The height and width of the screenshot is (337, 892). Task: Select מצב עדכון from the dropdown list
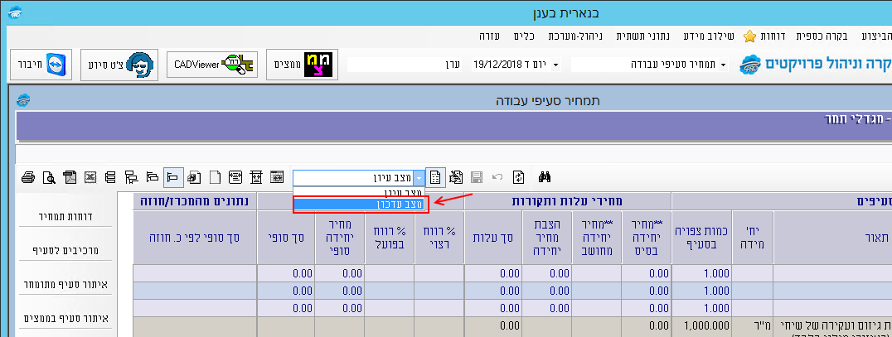pos(360,204)
